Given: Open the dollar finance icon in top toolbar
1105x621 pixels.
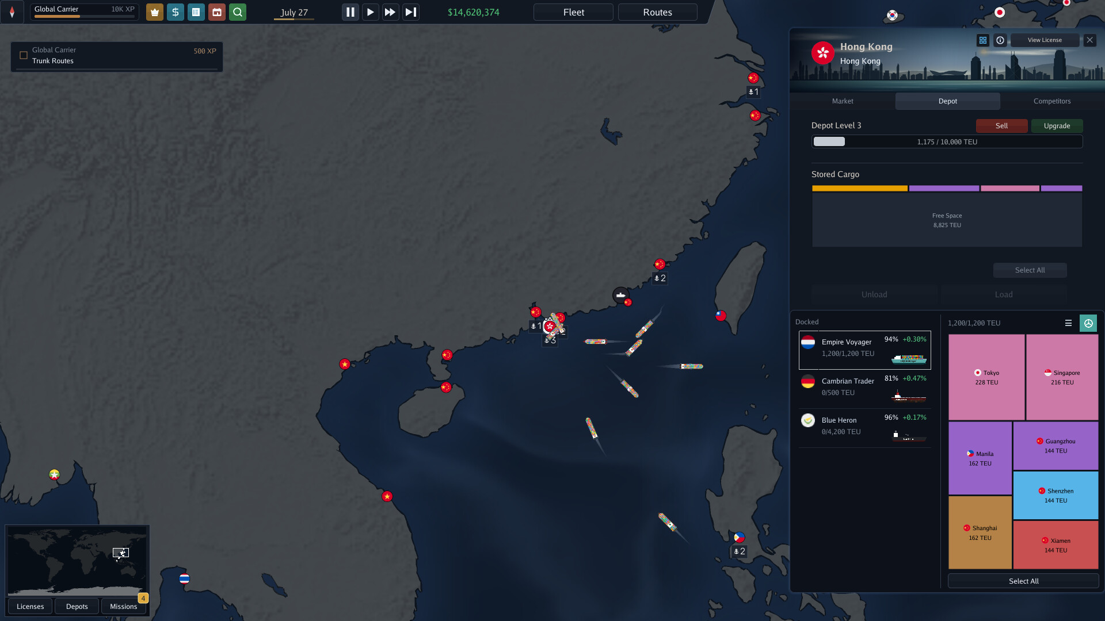Looking at the screenshot, I should pos(175,12).
